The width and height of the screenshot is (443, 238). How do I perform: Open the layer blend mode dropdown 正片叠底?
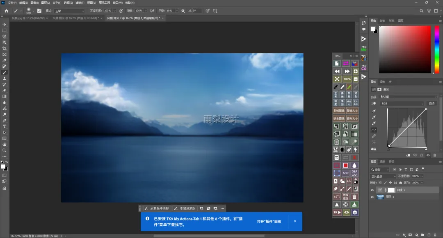(x=384, y=176)
